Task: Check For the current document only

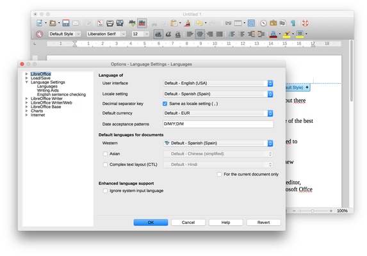Action: pyautogui.click(x=219, y=175)
